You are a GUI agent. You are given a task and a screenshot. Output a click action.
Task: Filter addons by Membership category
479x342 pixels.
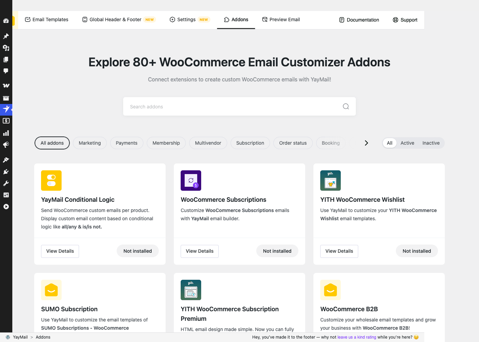click(x=166, y=143)
